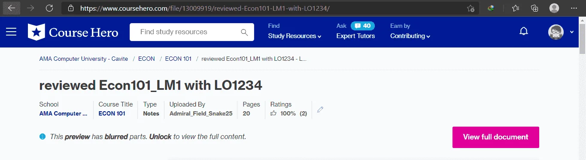
Task: Open the ECON 101 course title link
Action: (112, 114)
